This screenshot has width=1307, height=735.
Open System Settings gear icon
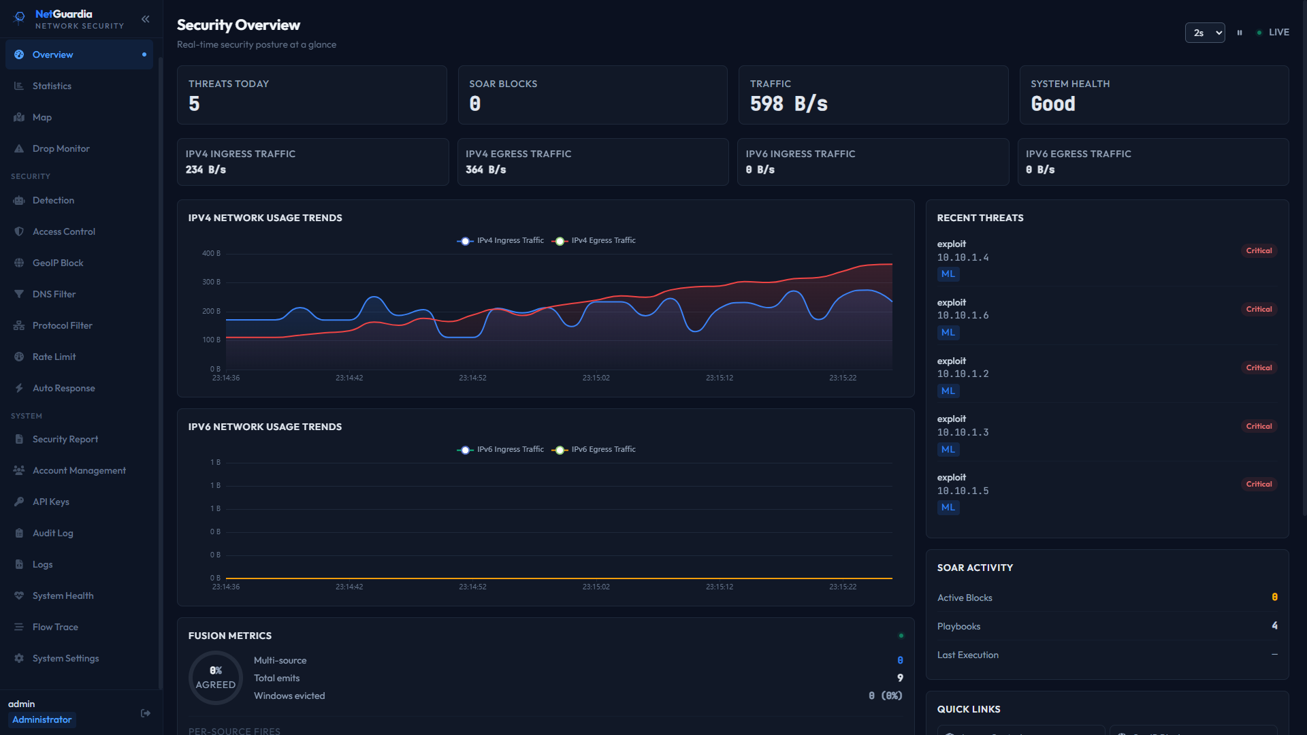point(19,658)
